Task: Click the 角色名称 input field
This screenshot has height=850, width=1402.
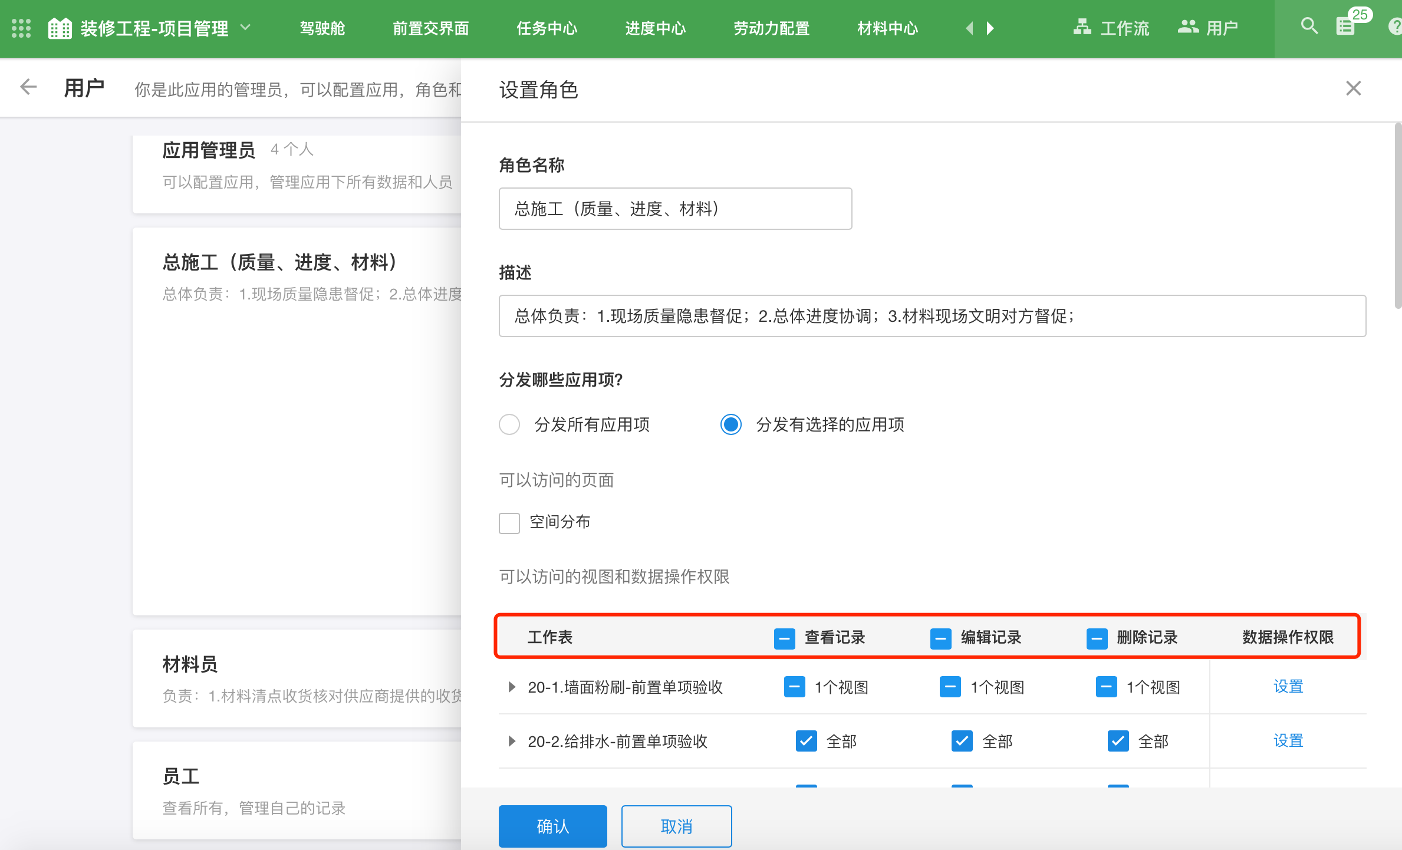Action: [x=675, y=209]
